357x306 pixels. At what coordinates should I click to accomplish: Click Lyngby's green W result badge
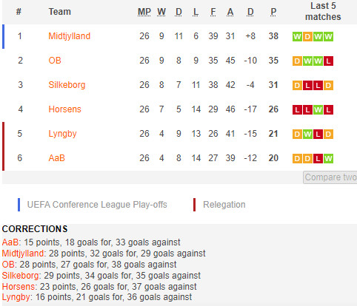307,135
